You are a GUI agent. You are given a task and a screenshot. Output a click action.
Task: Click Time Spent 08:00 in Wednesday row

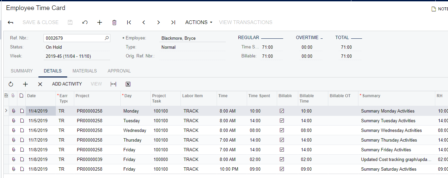[x=262, y=130]
